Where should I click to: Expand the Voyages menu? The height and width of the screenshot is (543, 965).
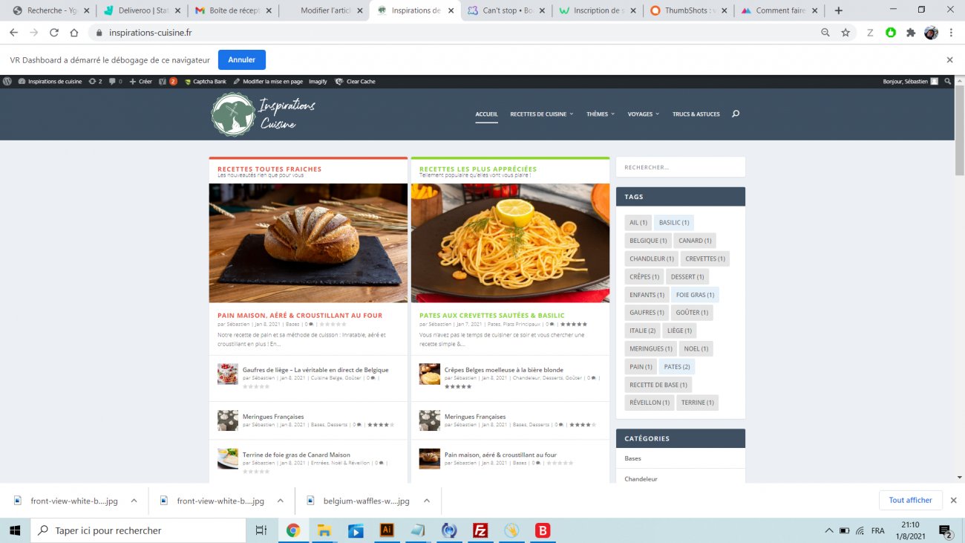[x=644, y=114]
